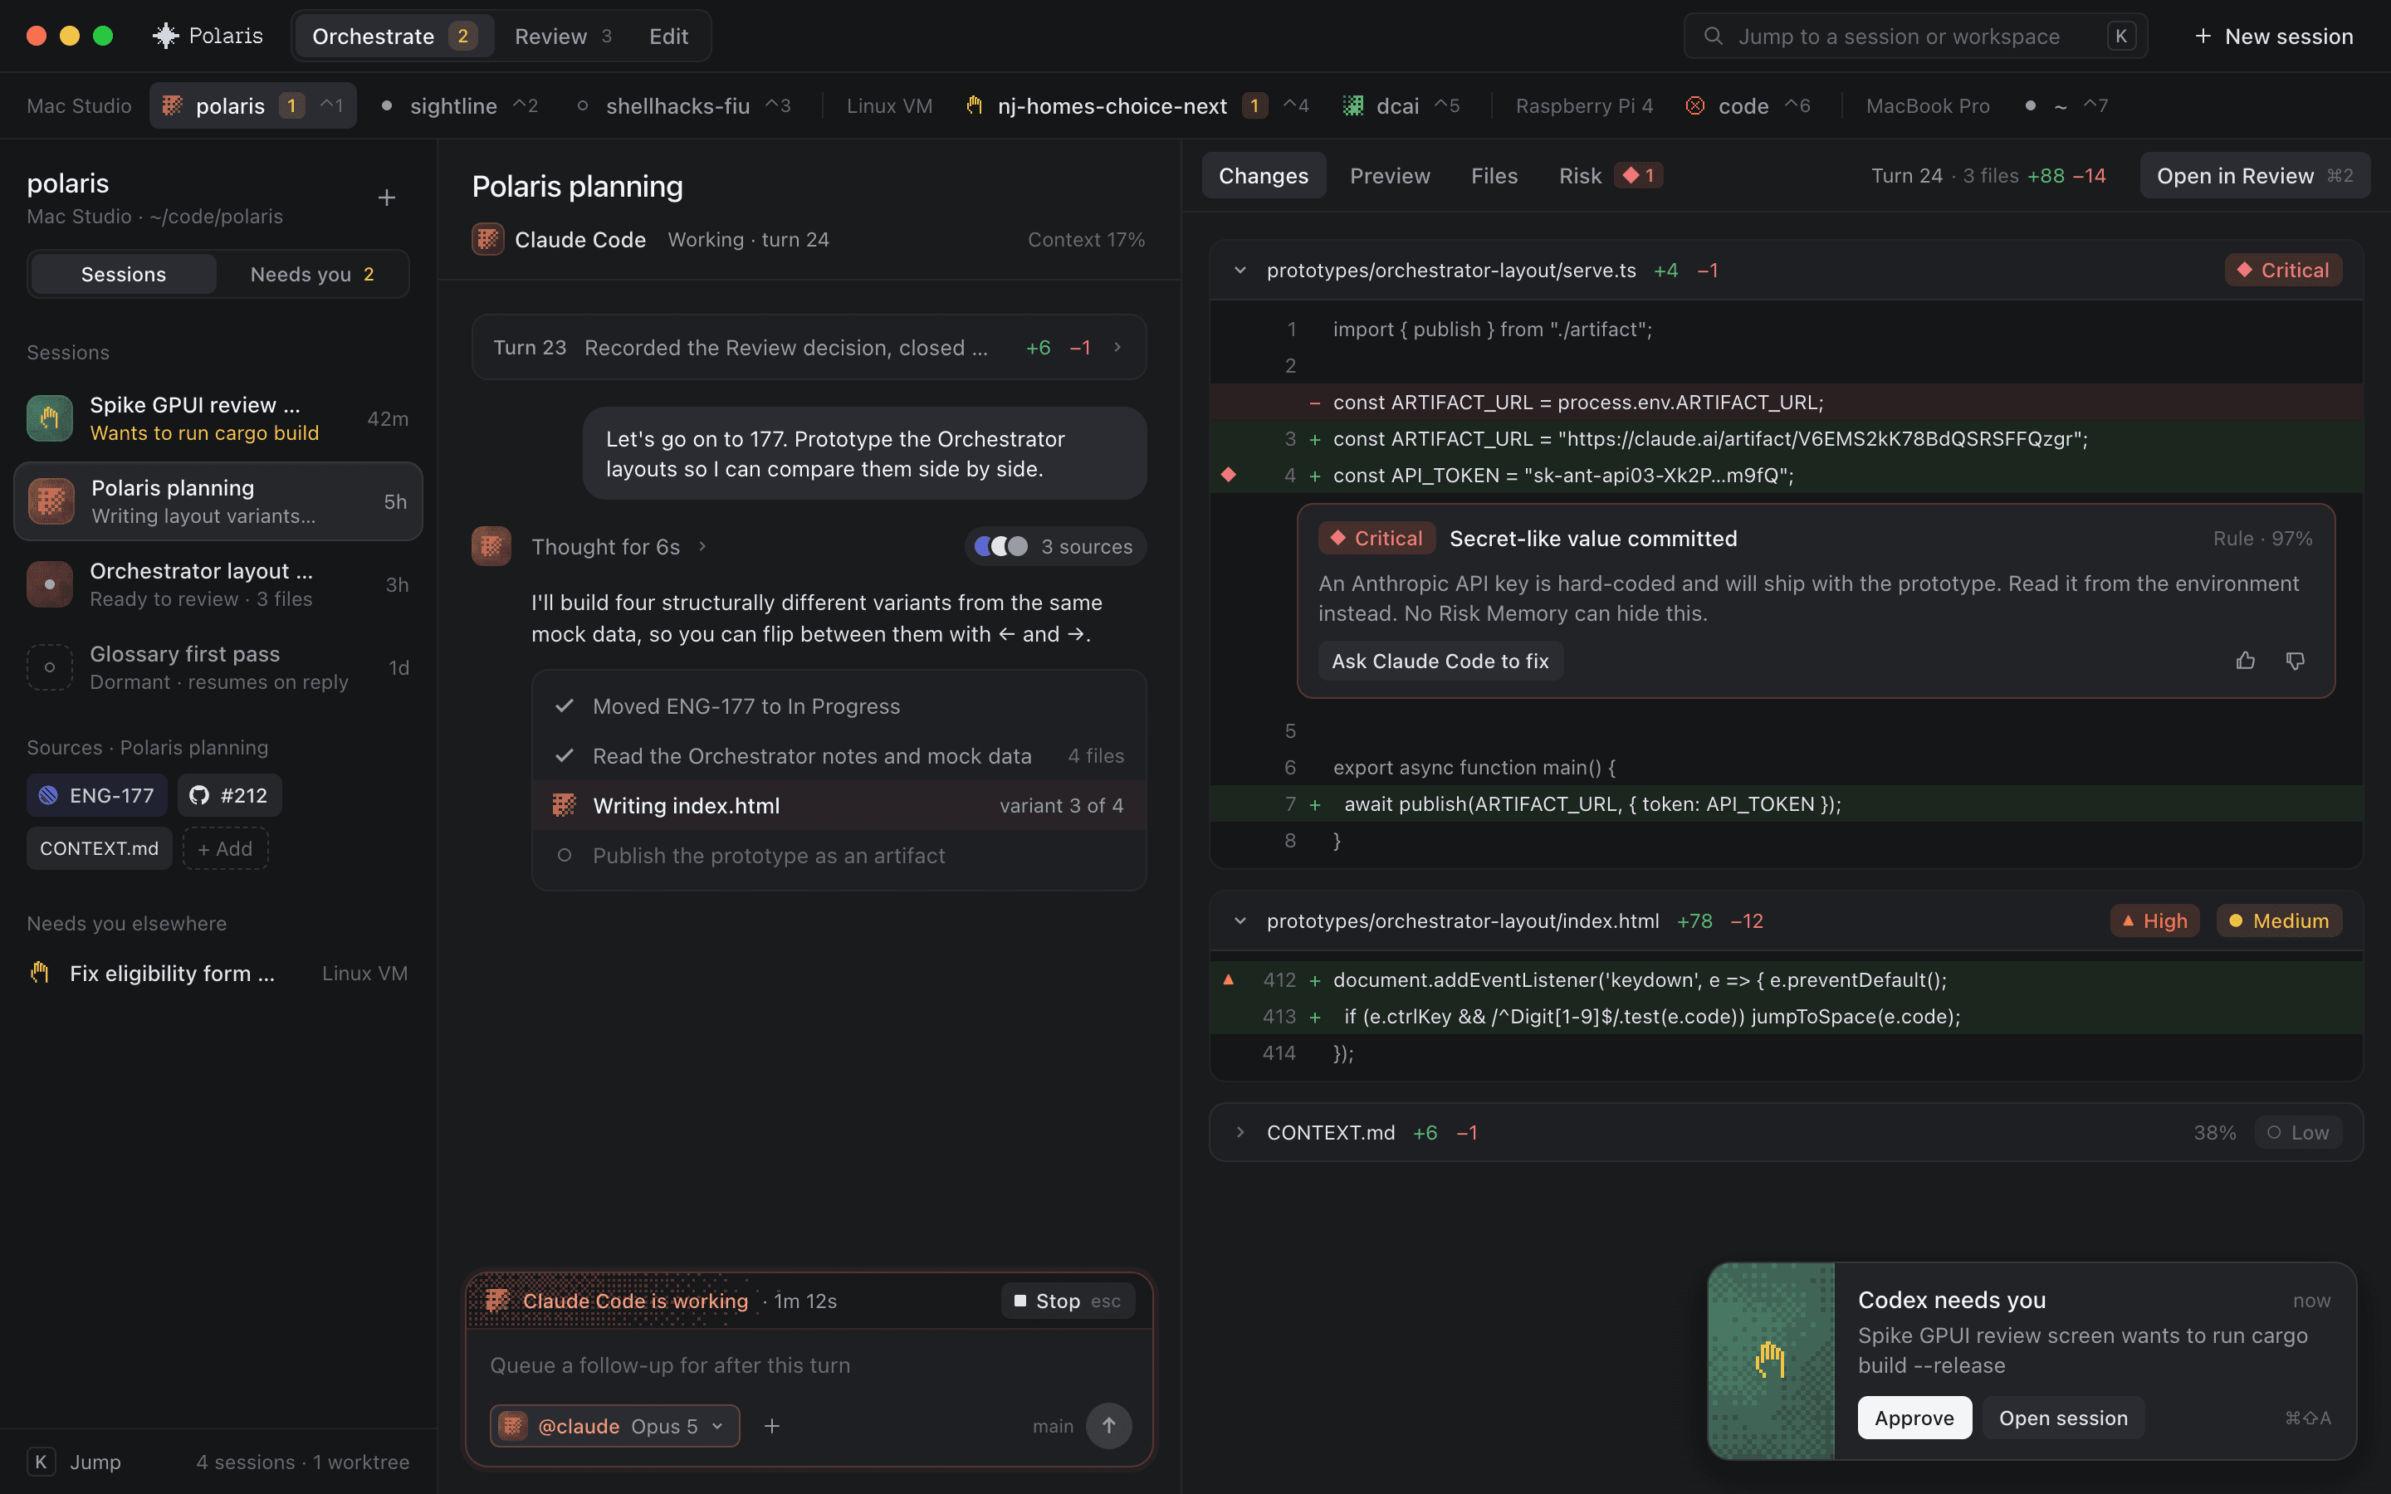Select the sightline workspace tab
This screenshot has height=1494, width=2391.
[x=461, y=105]
